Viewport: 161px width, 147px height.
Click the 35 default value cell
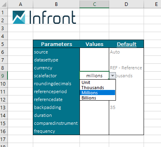126,107
